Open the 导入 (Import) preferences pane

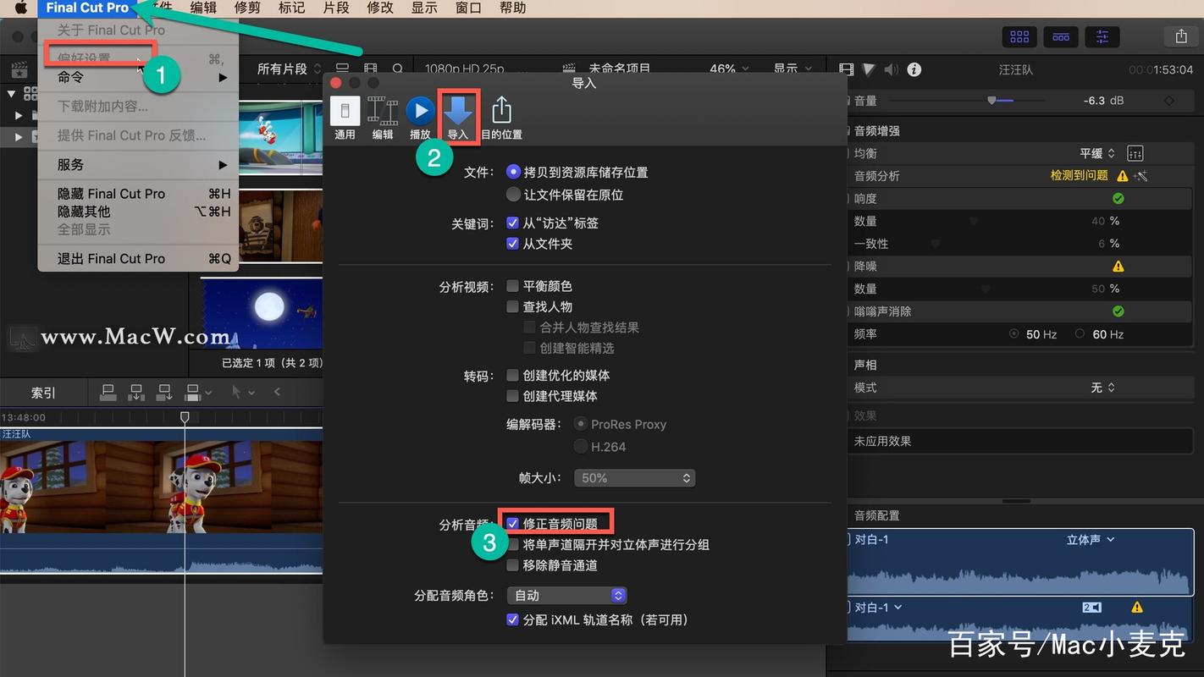coord(458,118)
